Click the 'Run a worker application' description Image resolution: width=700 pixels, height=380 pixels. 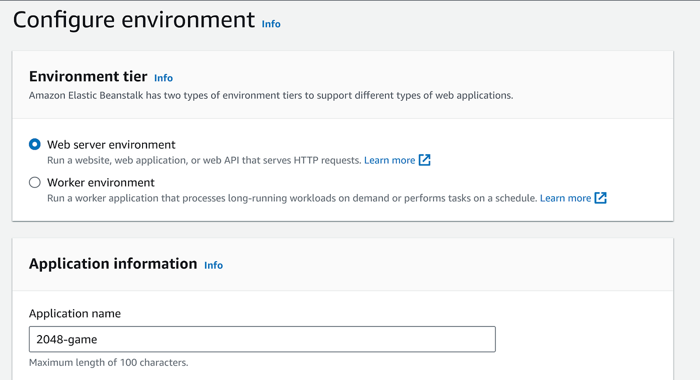pos(292,198)
